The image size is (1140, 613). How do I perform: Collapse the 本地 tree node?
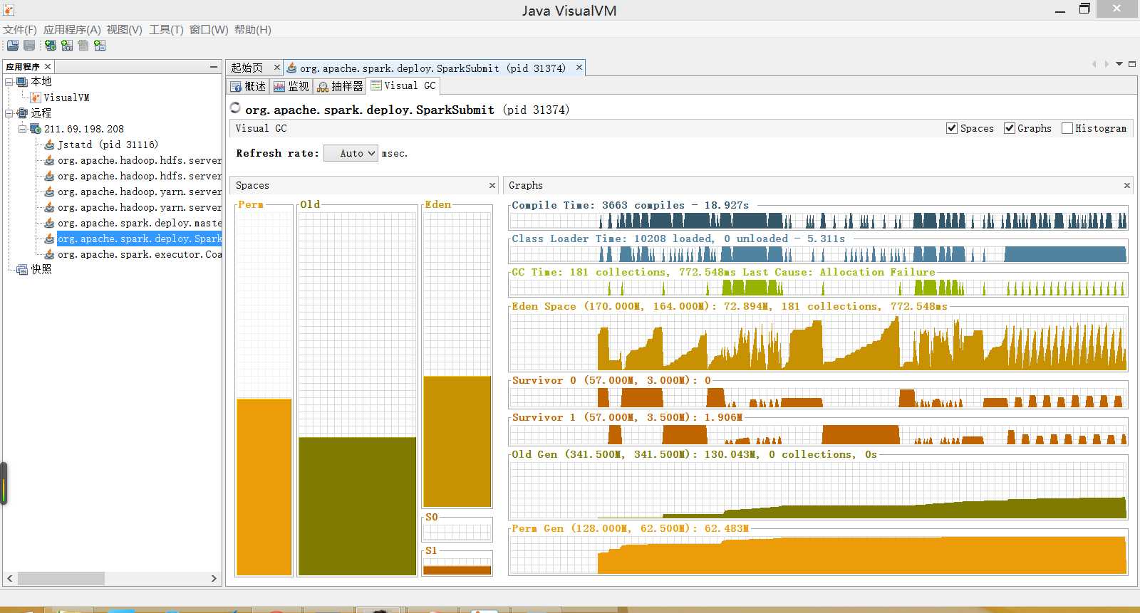click(x=9, y=82)
